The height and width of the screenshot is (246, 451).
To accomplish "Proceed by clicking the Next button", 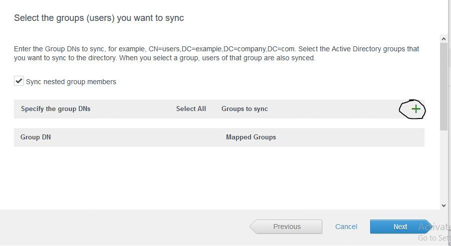I will click(400, 227).
